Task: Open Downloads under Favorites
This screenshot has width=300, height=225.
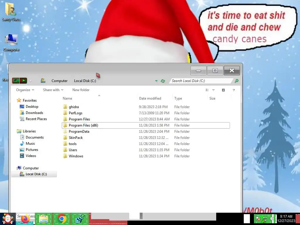Action: tap(34, 113)
